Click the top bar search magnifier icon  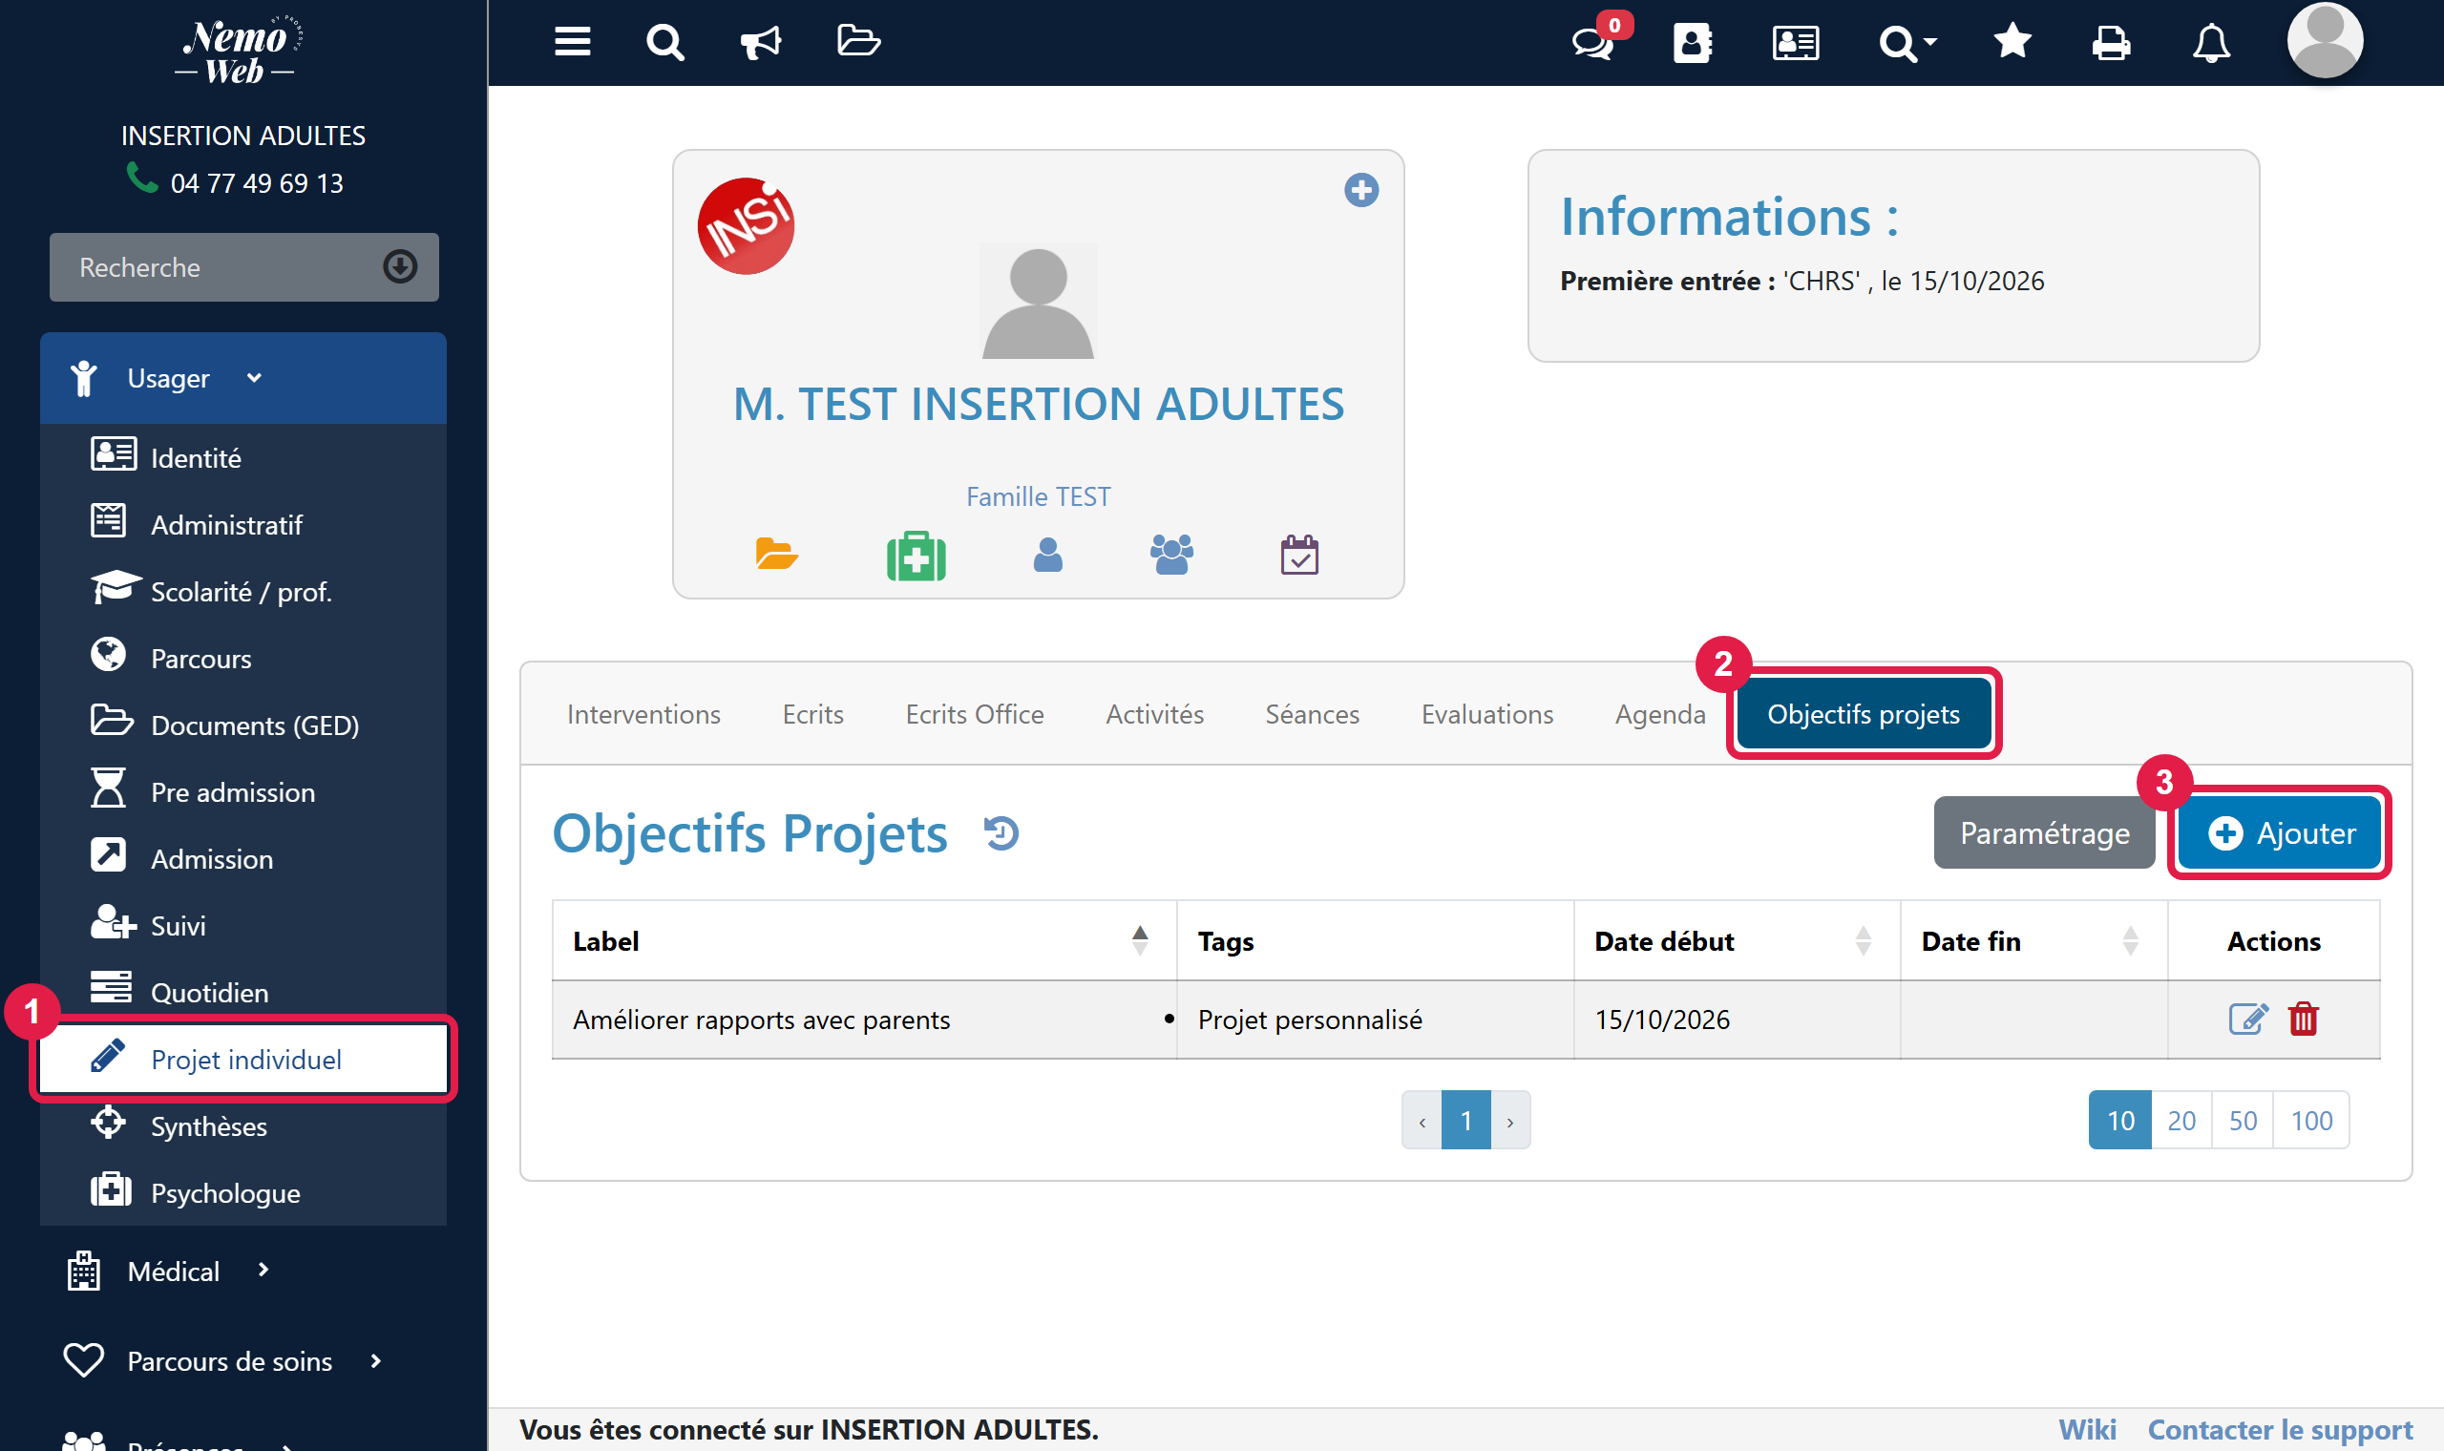click(x=664, y=42)
